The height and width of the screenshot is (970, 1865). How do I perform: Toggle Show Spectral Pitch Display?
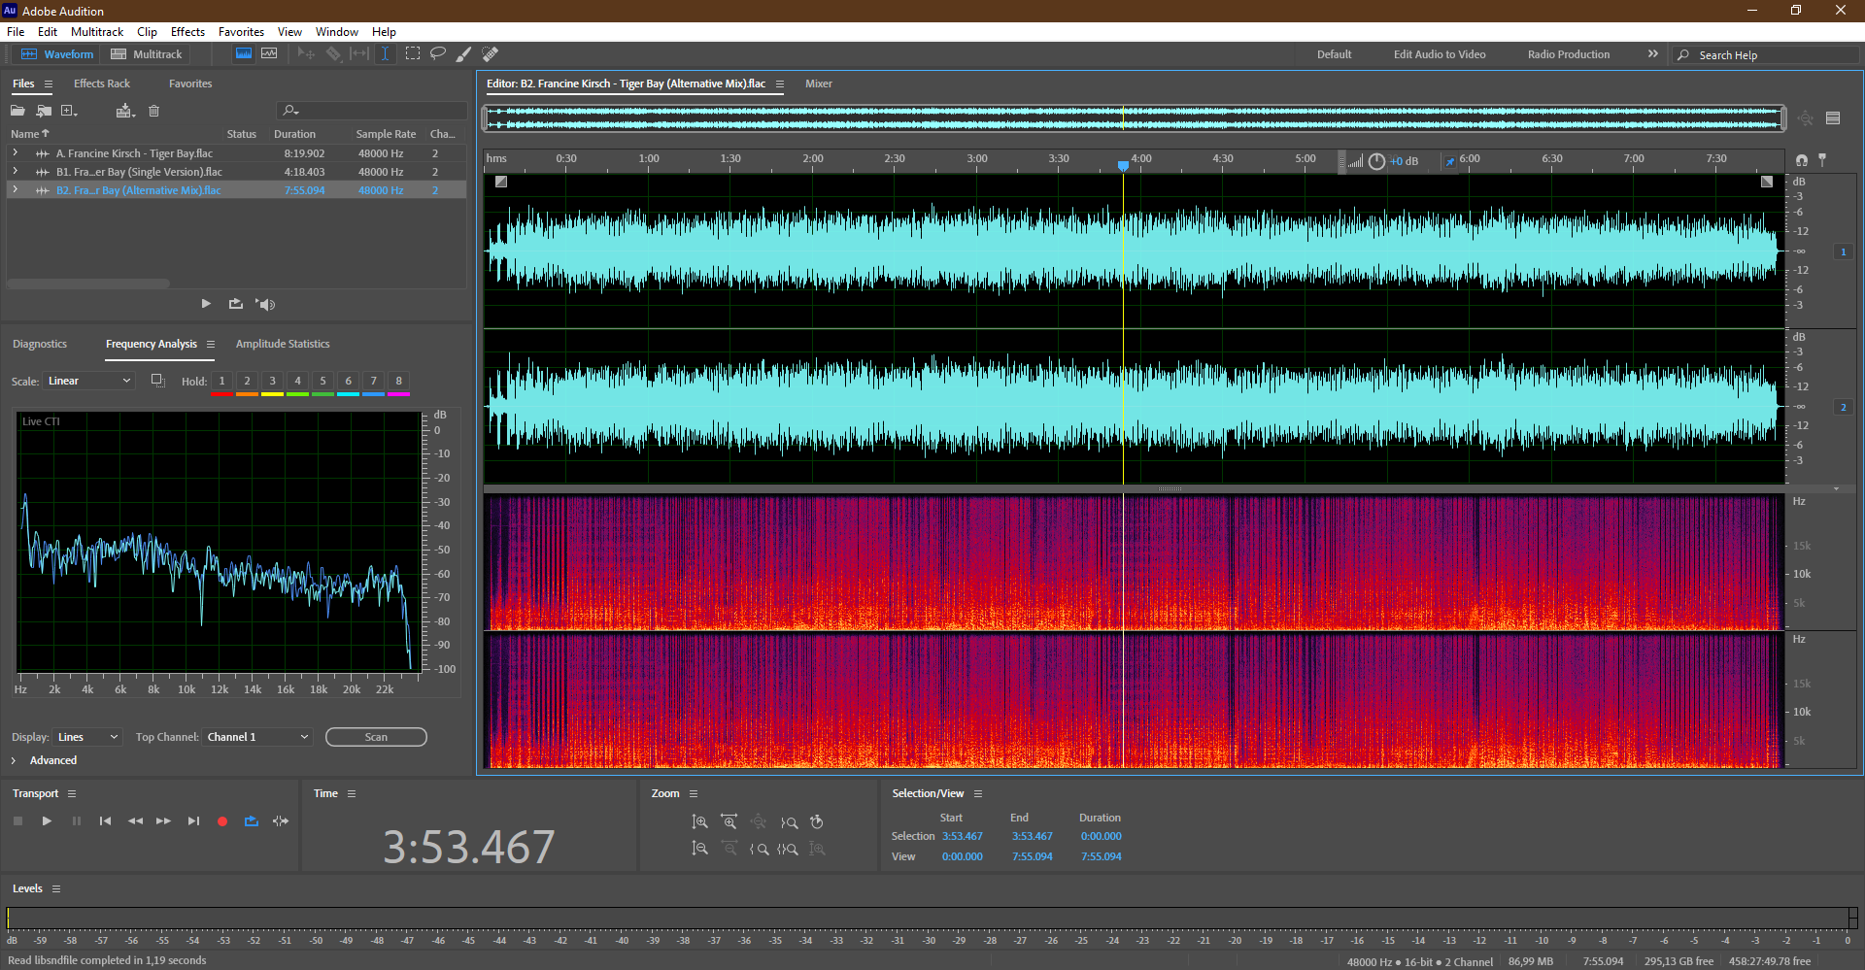tap(269, 54)
